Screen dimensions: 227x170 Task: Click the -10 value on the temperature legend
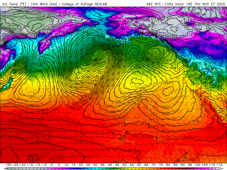click(x=37, y=165)
